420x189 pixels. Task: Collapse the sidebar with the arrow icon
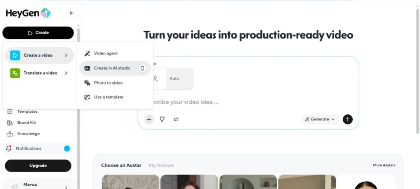point(72,13)
